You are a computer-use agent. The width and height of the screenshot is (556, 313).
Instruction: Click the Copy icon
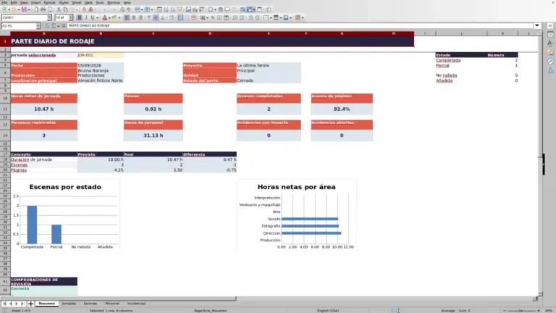(x=65, y=9)
